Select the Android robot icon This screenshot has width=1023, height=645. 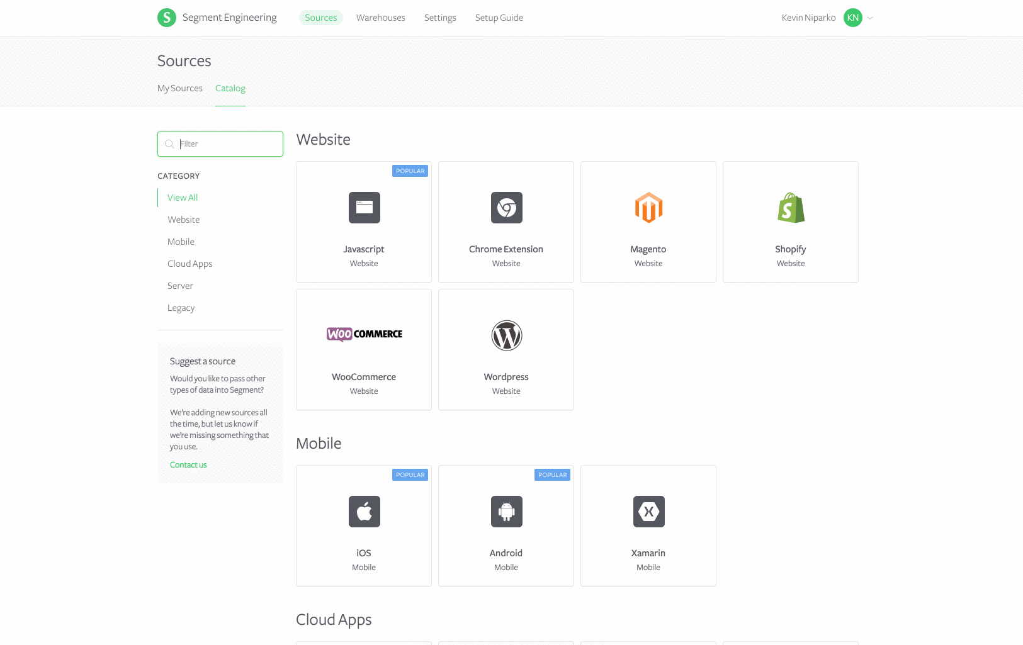507,512
